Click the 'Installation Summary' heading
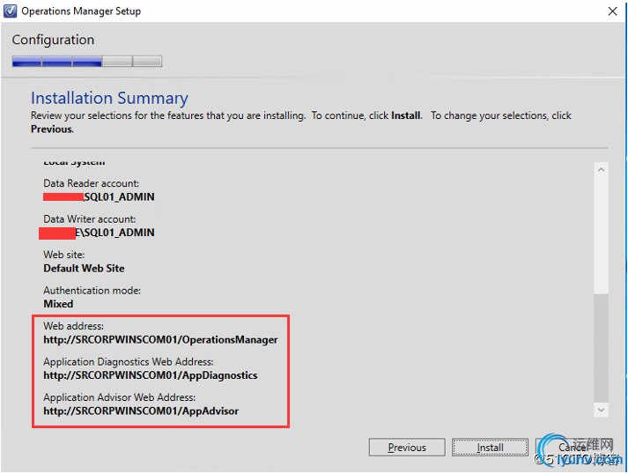The height and width of the screenshot is (474, 628). pos(109,98)
